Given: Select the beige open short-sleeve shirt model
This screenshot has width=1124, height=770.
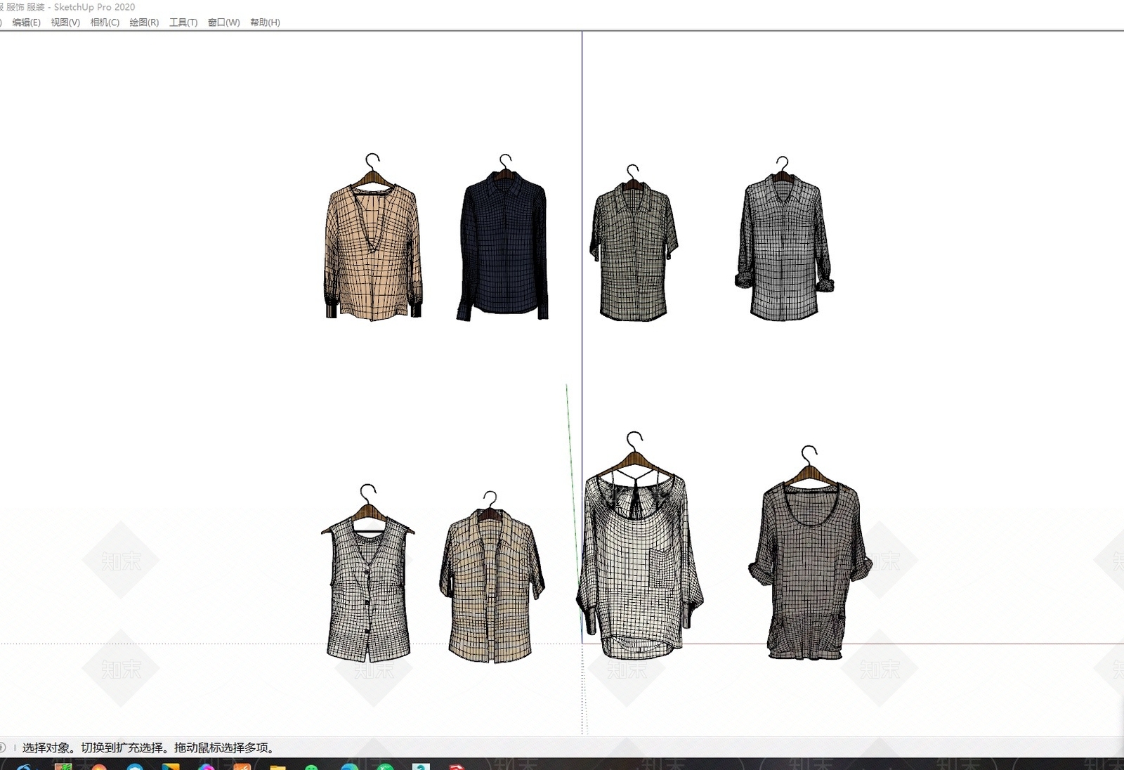Looking at the screenshot, I should pyautogui.click(x=491, y=578).
